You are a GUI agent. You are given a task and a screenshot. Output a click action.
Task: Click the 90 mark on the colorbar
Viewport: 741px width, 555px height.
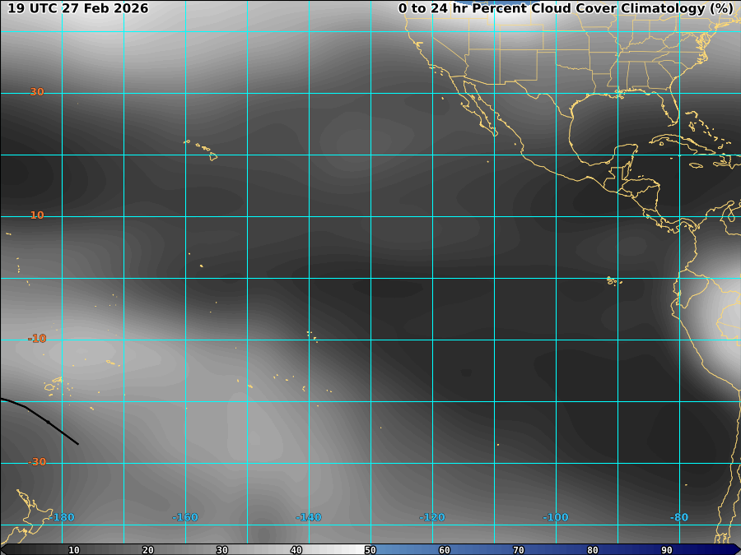[667, 550]
